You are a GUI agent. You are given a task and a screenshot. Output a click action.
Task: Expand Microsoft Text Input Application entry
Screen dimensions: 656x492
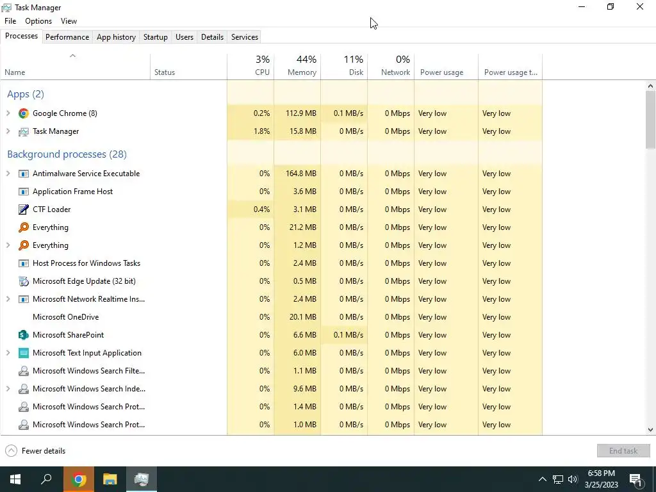point(8,353)
